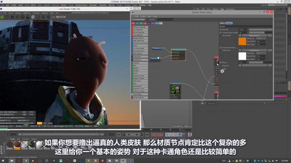Click the red Mat node filter chip

click(133, 23)
